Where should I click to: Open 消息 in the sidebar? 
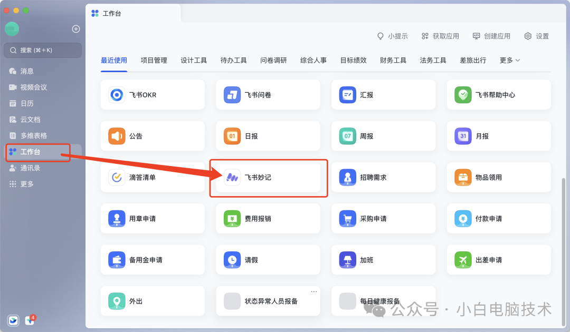[x=43, y=71]
